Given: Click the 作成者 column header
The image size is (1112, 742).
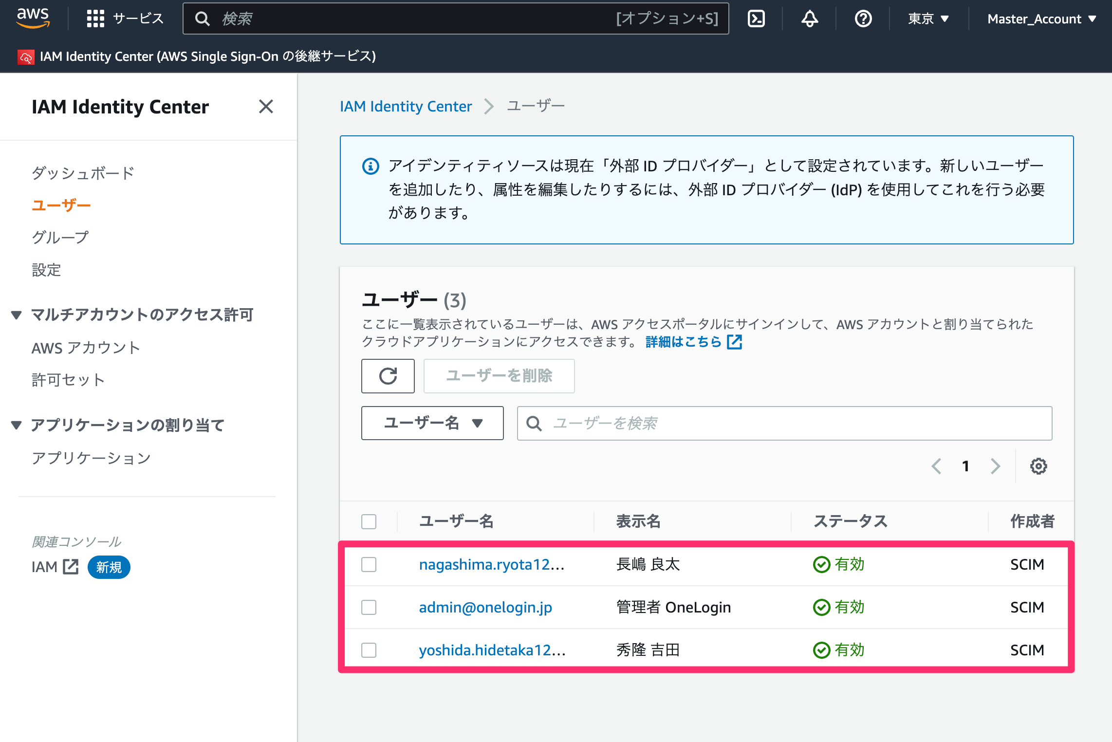Looking at the screenshot, I should pos(1032,521).
